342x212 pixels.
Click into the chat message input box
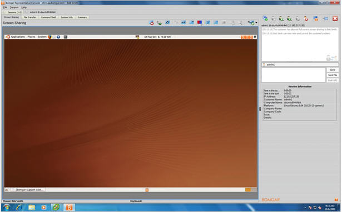click(294, 75)
